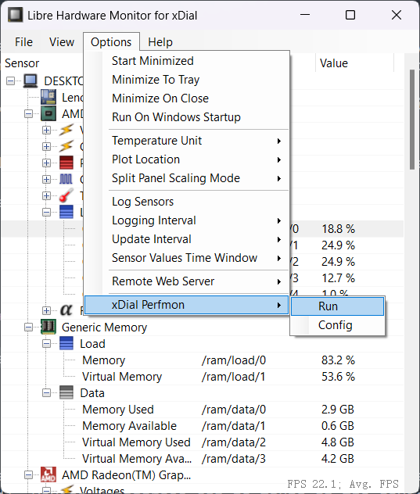The image size is (420, 494).
Task: Minimize the Libre Hardware Monitor window
Action: 305,15
